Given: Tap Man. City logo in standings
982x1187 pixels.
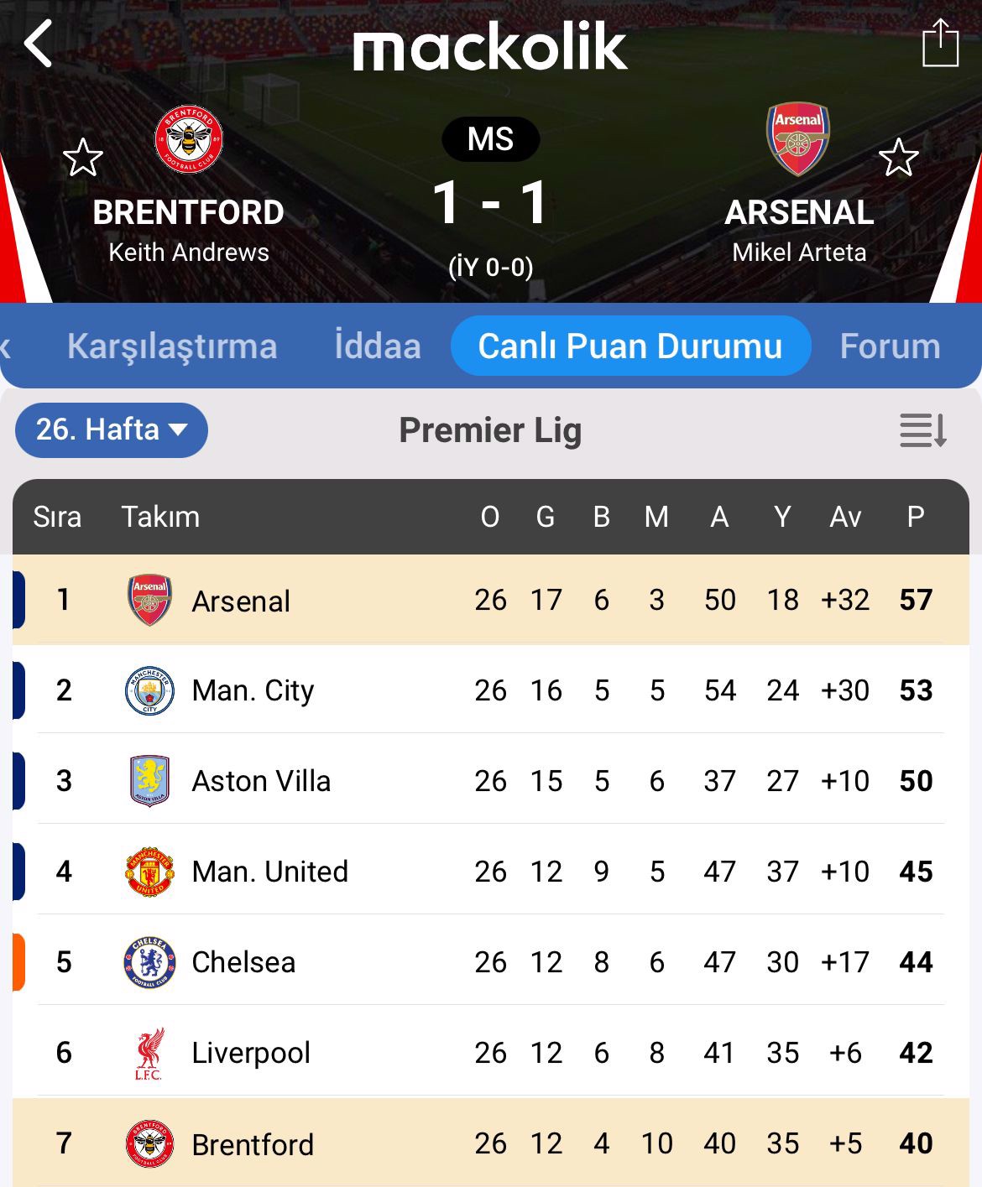Looking at the screenshot, I should [149, 690].
